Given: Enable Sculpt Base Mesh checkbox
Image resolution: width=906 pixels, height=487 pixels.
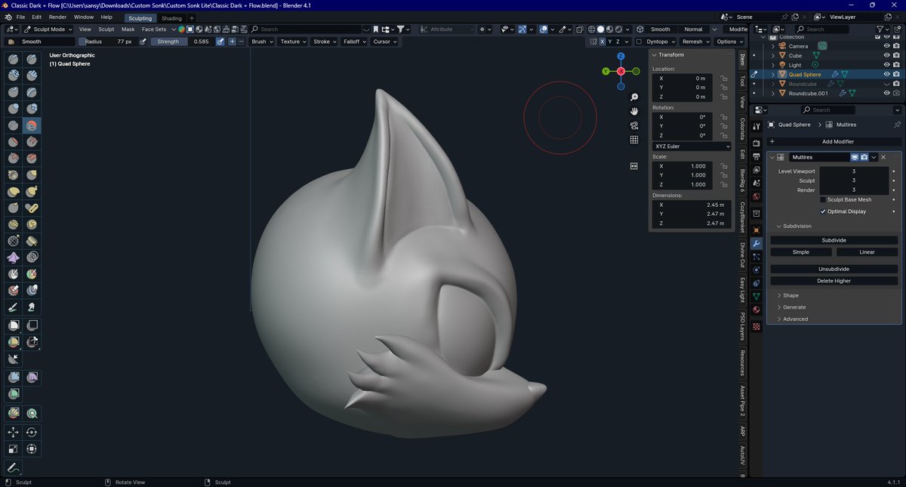Looking at the screenshot, I should [x=823, y=199].
